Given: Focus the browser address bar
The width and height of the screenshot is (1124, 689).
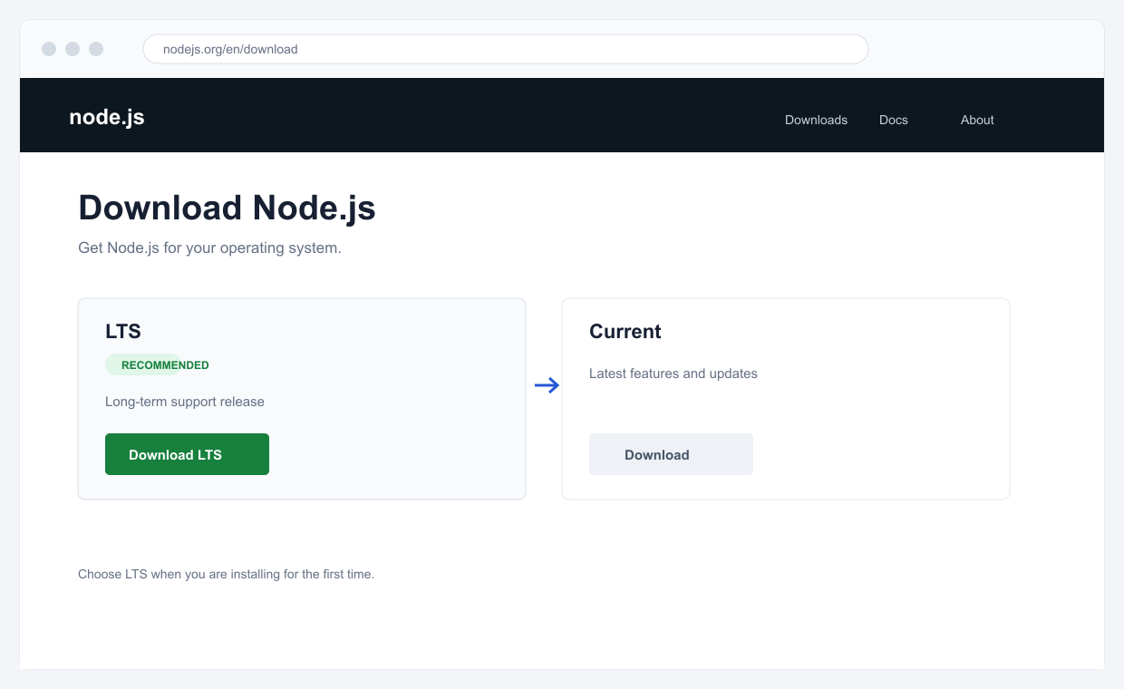Looking at the screenshot, I should pos(506,49).
